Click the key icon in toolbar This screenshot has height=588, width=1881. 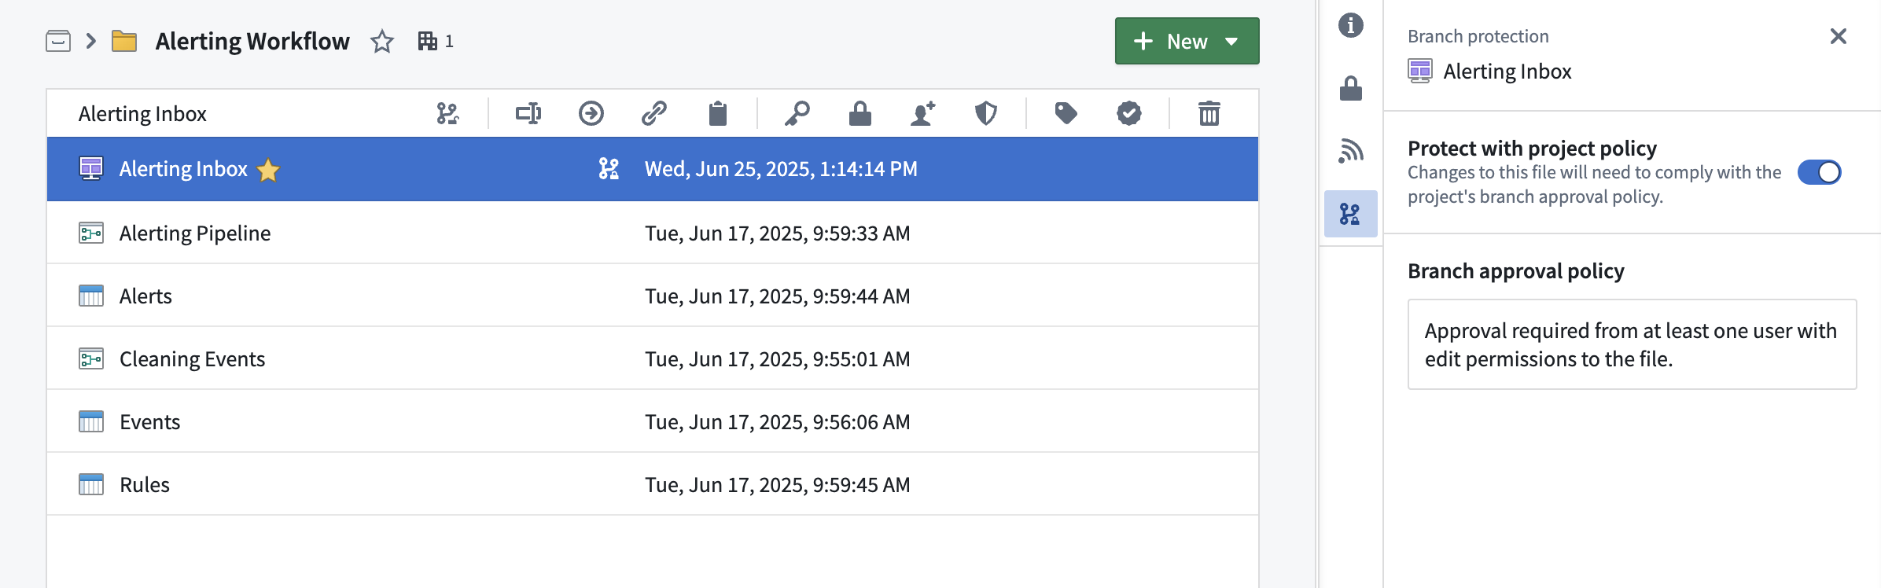797,114
